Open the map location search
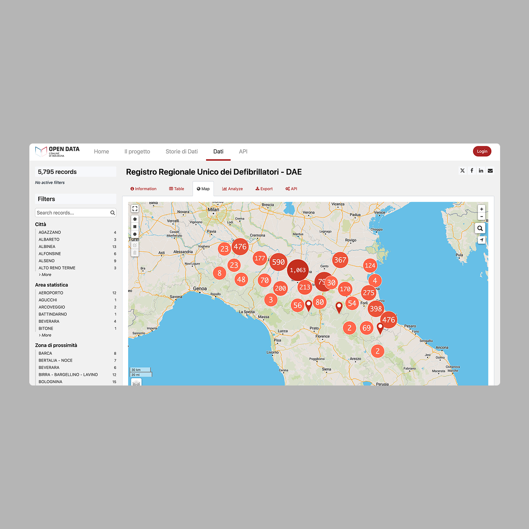The height and width of the screenshot is (529, 529). pyautogui.click(x=480, y=228)
